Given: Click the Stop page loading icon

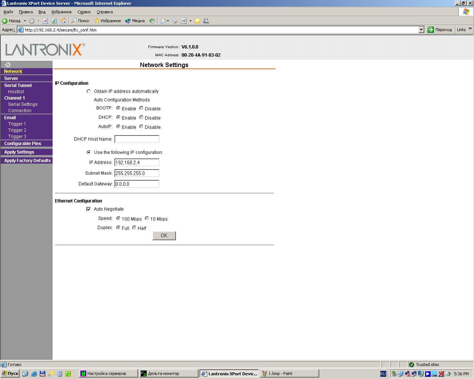Looking at the screenshot, I should [45, 21].
